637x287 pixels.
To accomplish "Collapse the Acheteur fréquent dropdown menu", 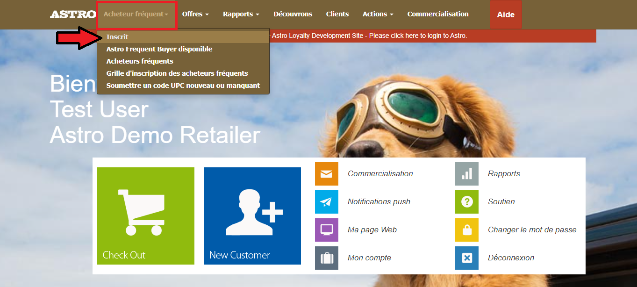I will [136, 14].
